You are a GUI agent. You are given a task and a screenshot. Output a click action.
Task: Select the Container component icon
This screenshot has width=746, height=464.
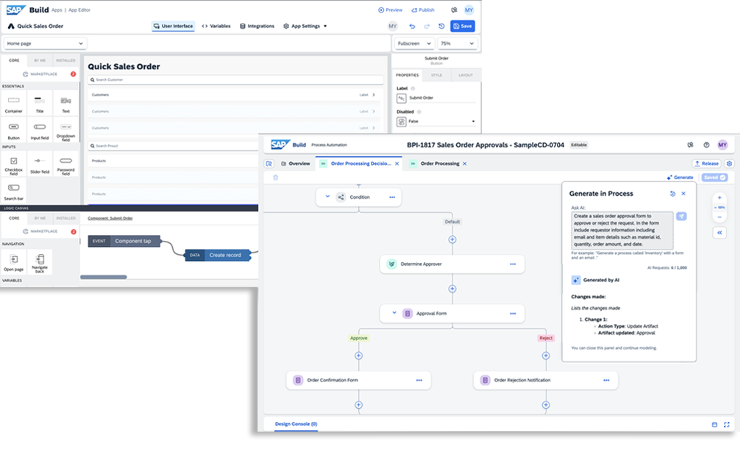(x=13, y=100)
